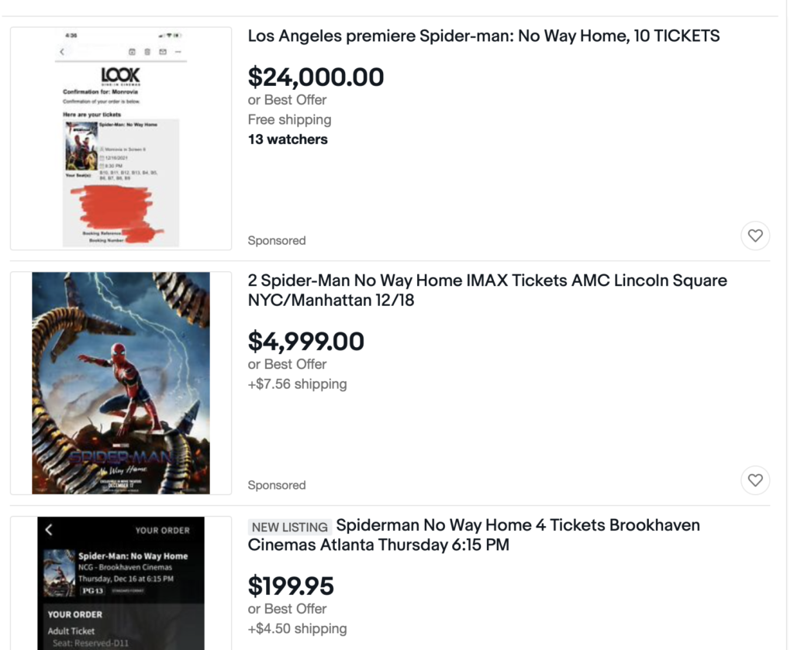This screenshot has height=650, width=794.
Task: Click back arrow in LOOK Cinemas confirmation image
Action: click(63, 52)
